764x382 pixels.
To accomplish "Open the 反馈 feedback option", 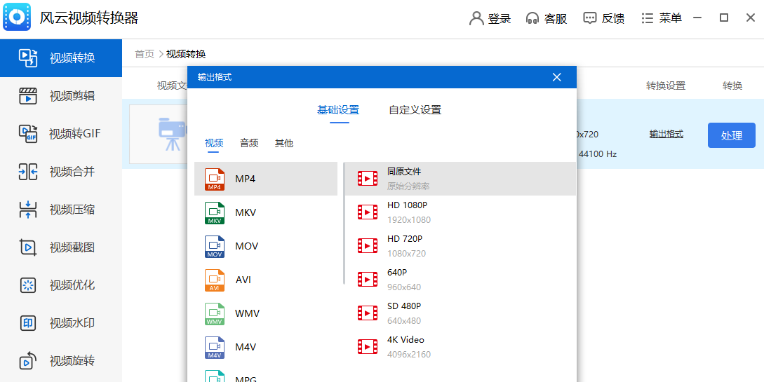I will [603, 19].
